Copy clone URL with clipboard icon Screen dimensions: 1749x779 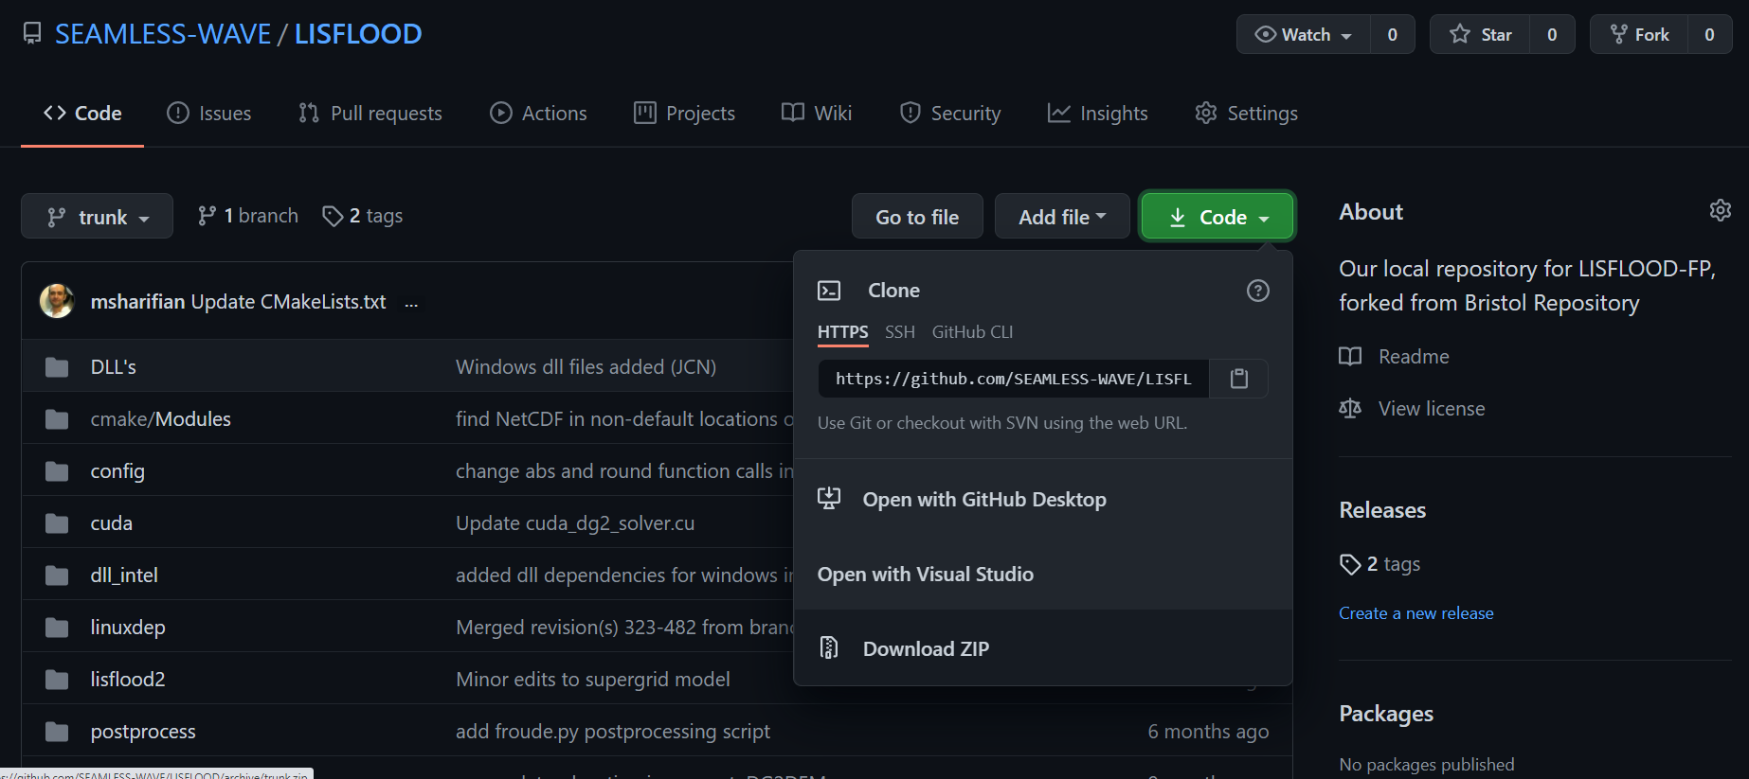tap(1238, 379)
